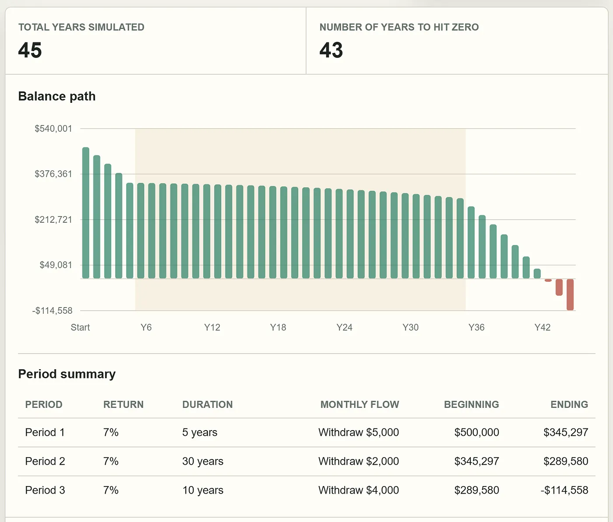
Task: Click the 'NUMBER OF YEARS TO HIT ZERO' label
Action: (399, 27)
